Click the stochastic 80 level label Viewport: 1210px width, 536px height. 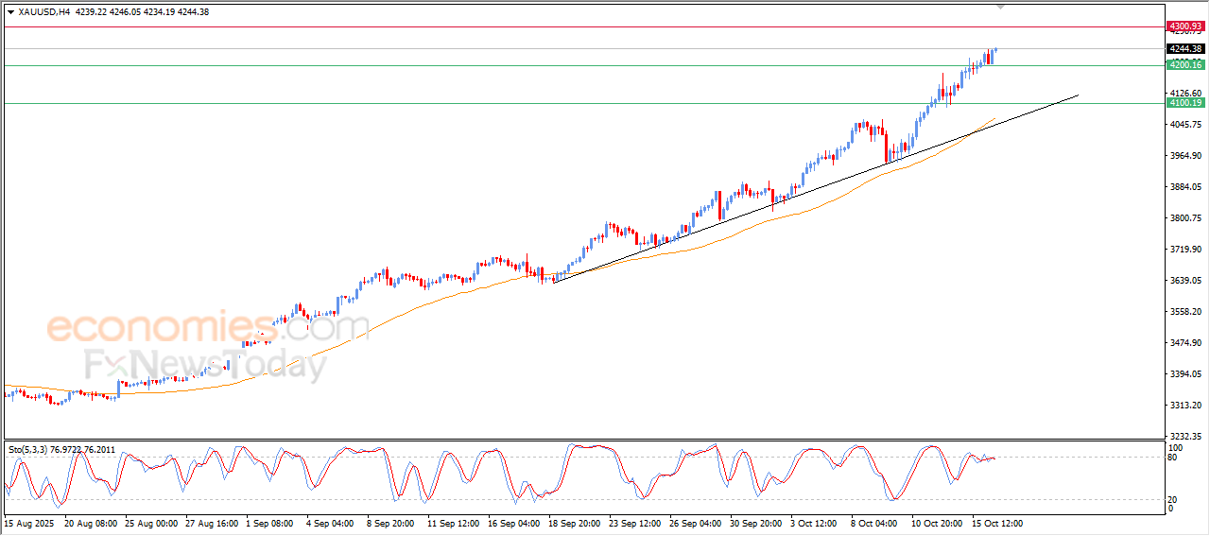pyautogui.click(x=1174, y=458)
